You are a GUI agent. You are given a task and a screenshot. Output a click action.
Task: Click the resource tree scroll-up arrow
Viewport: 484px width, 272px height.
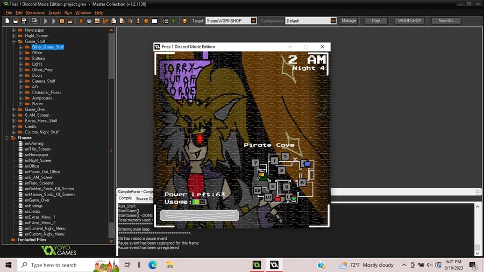pyautogui.click(x=111, y=30)
